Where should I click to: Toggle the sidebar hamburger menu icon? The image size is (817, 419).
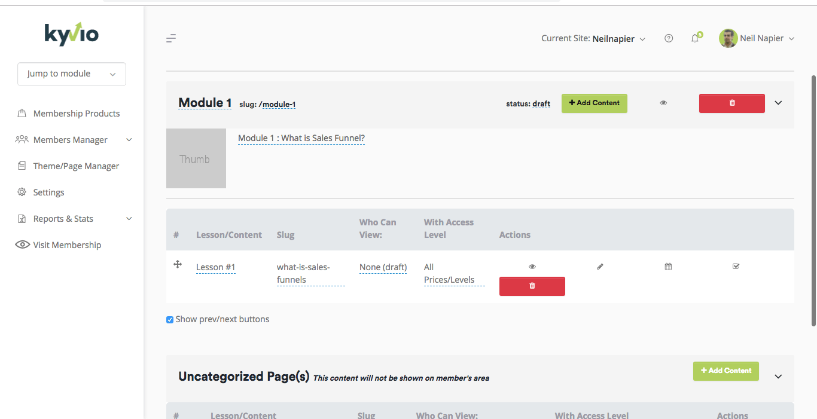tap(171, 38)
